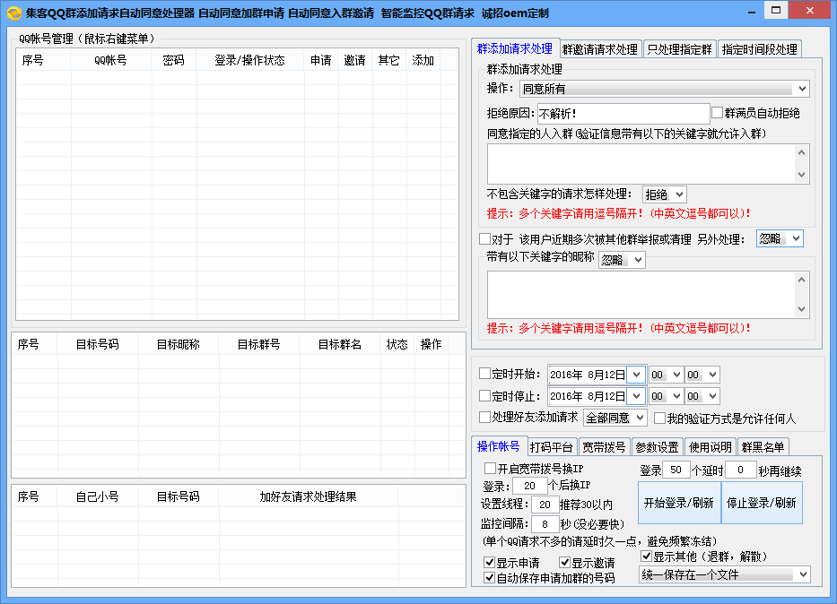The image size is (837, 604).
Task: Switch to 群邀请请求处理 tab
Action: (x=600, y=49)
